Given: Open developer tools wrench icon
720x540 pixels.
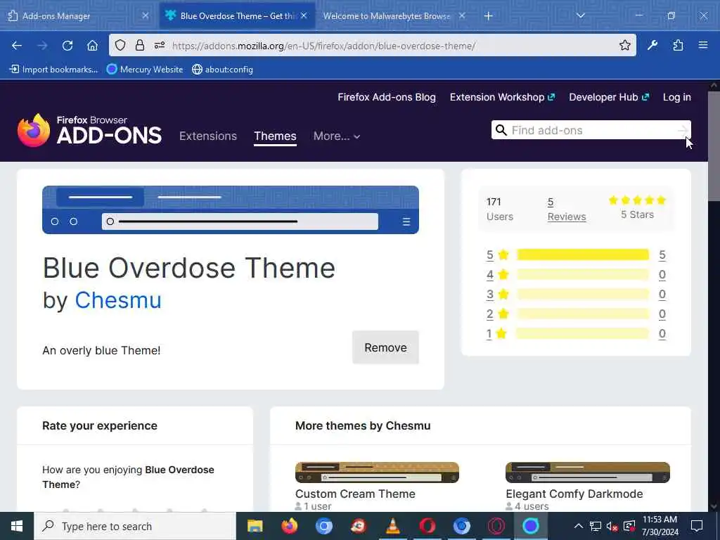Looking at the screenshot, I should pos(652,45).
